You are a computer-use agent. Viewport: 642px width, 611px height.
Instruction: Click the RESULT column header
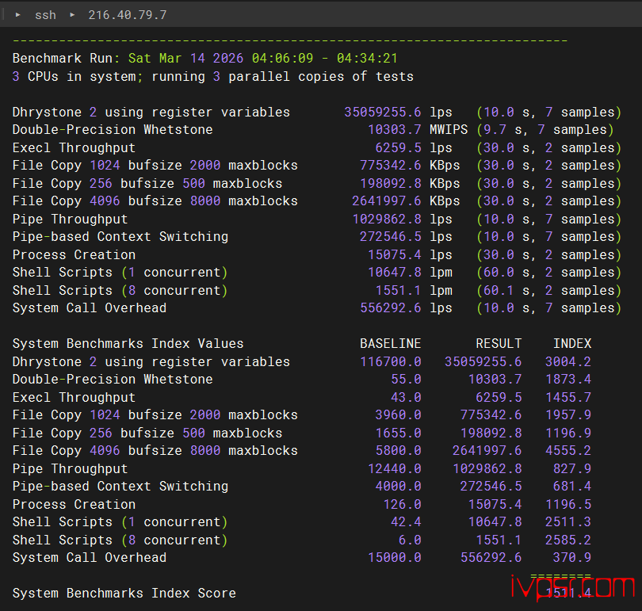[498, 344]
